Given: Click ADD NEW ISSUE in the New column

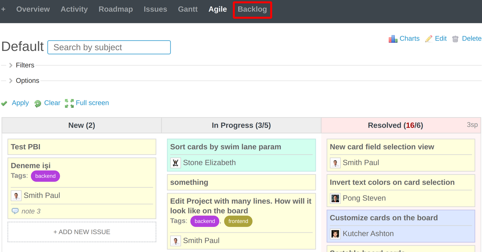Looking at the screenshot, I should pyautogui.click(x=82, y=232).
